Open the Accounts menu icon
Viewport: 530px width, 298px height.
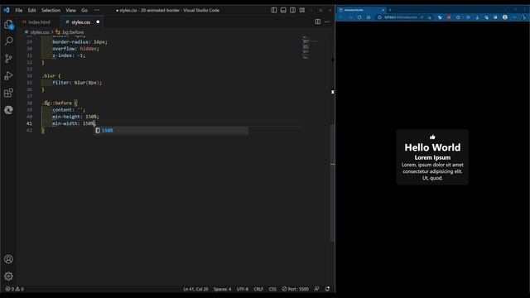(9, 259)
